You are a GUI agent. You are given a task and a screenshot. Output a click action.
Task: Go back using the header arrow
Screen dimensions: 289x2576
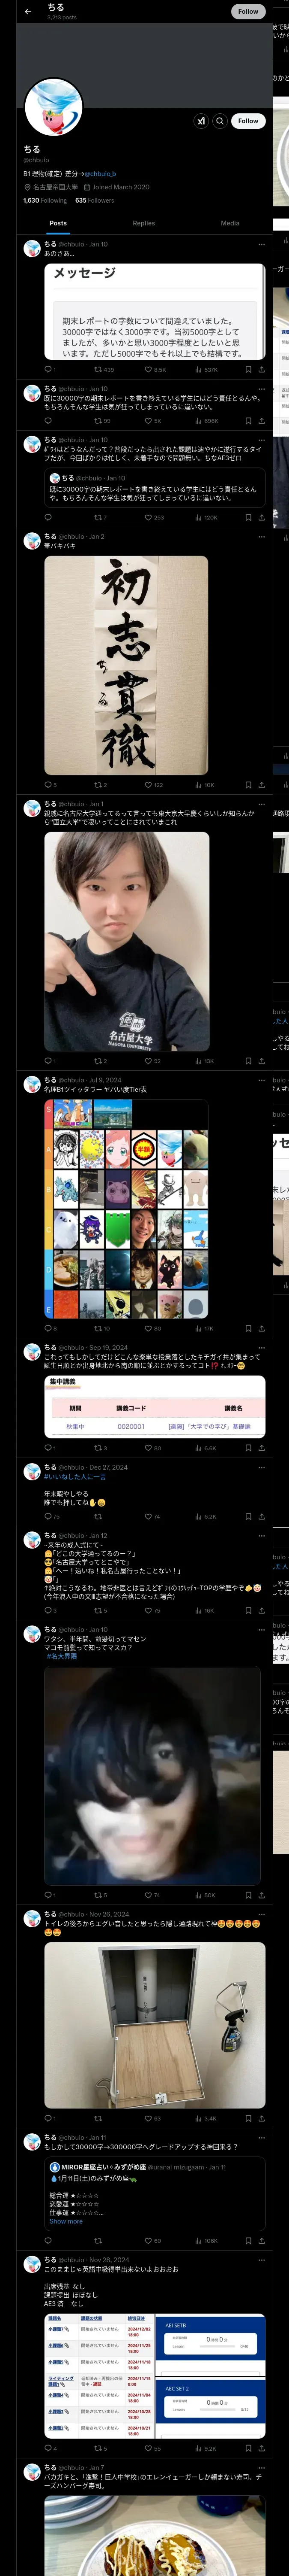pos(28,12)
